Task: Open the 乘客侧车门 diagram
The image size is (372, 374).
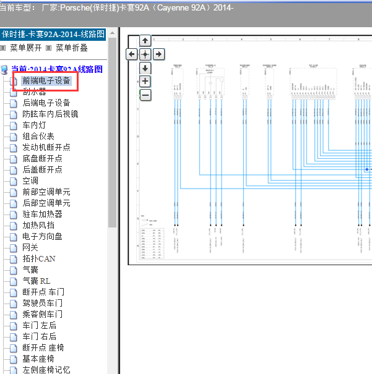Action: [x=42, y=315]
